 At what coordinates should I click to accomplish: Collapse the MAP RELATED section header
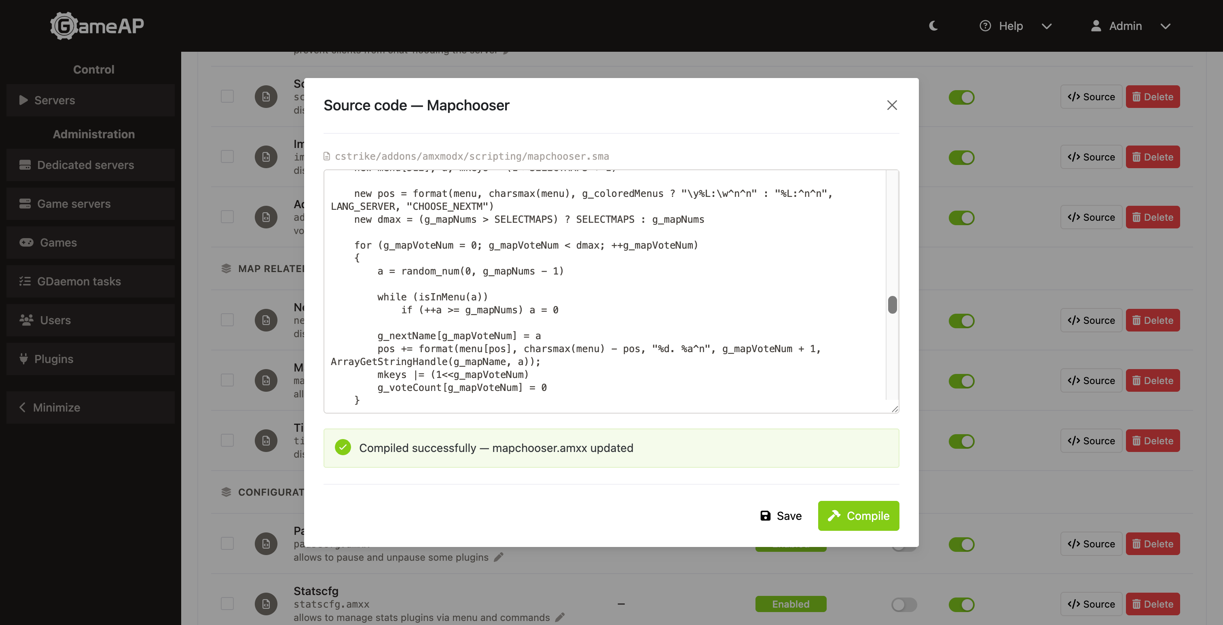click(271, 268)
